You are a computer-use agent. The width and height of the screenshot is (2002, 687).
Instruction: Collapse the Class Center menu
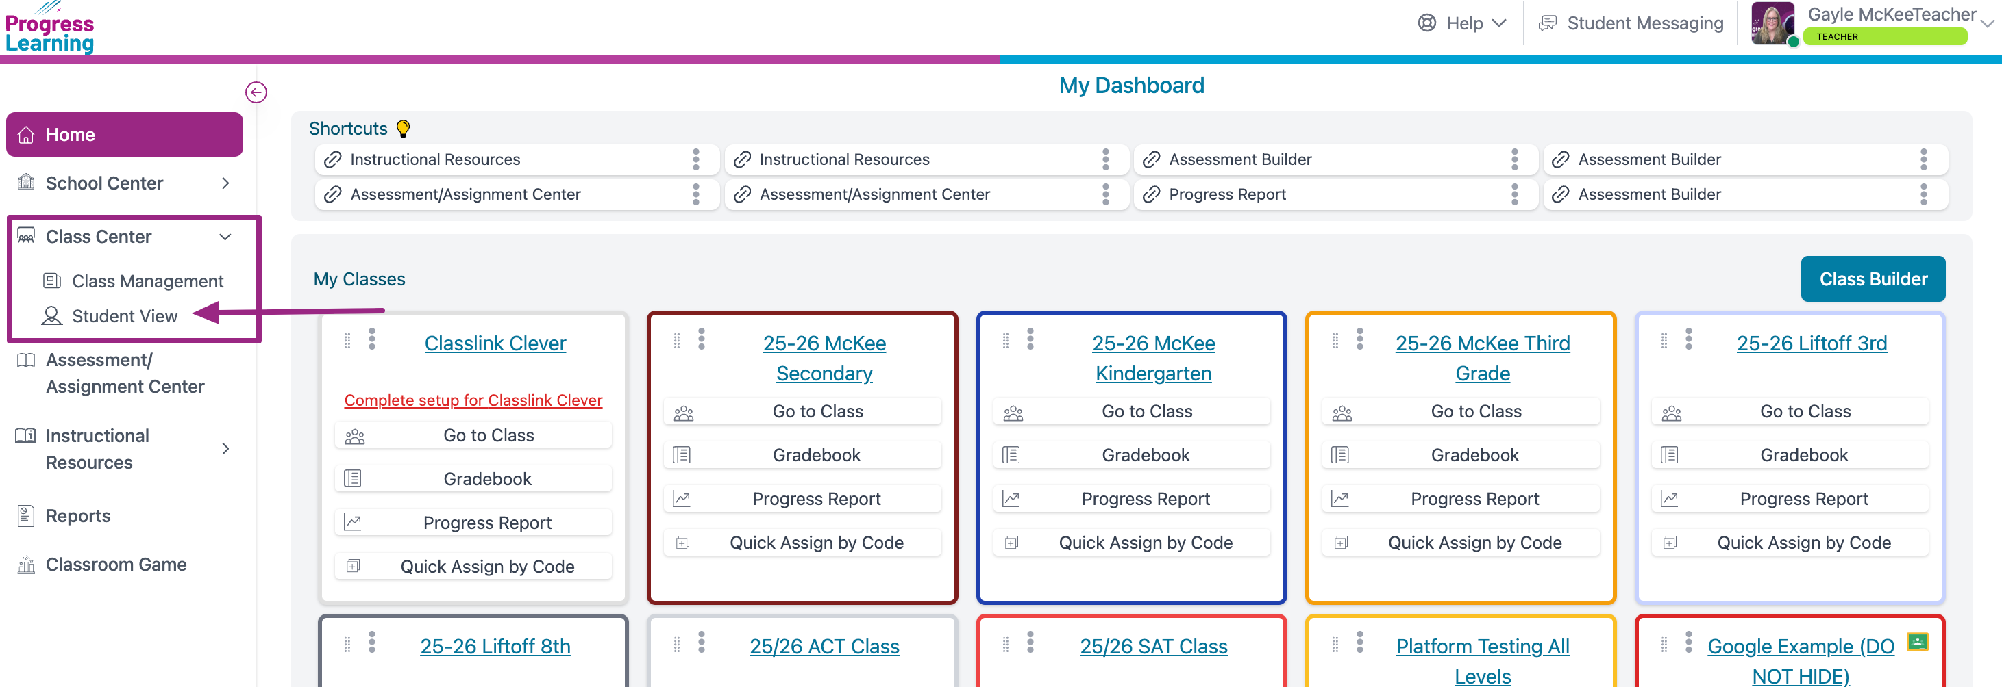coord(225,237)
